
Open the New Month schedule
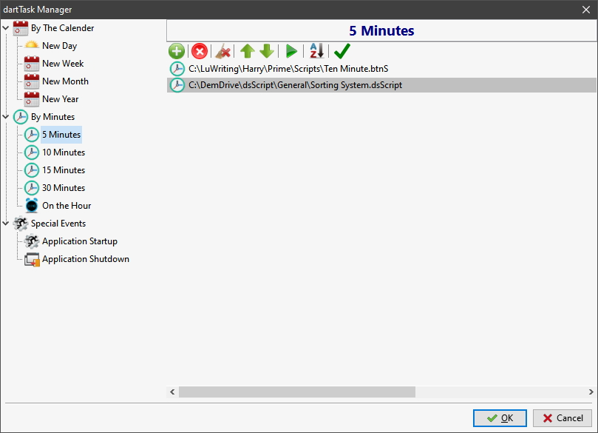pyautogui.click(x=65, y=81)
